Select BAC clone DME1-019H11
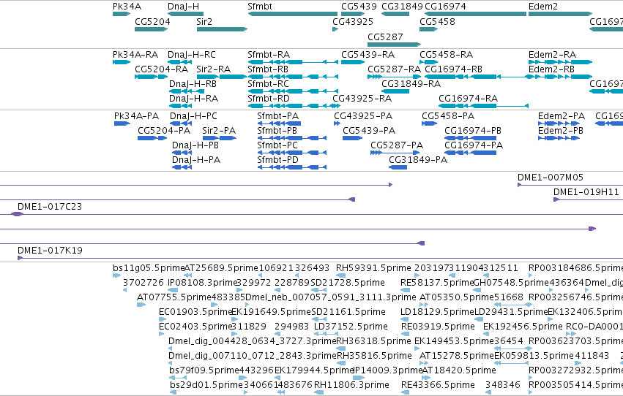 (589, 199)
